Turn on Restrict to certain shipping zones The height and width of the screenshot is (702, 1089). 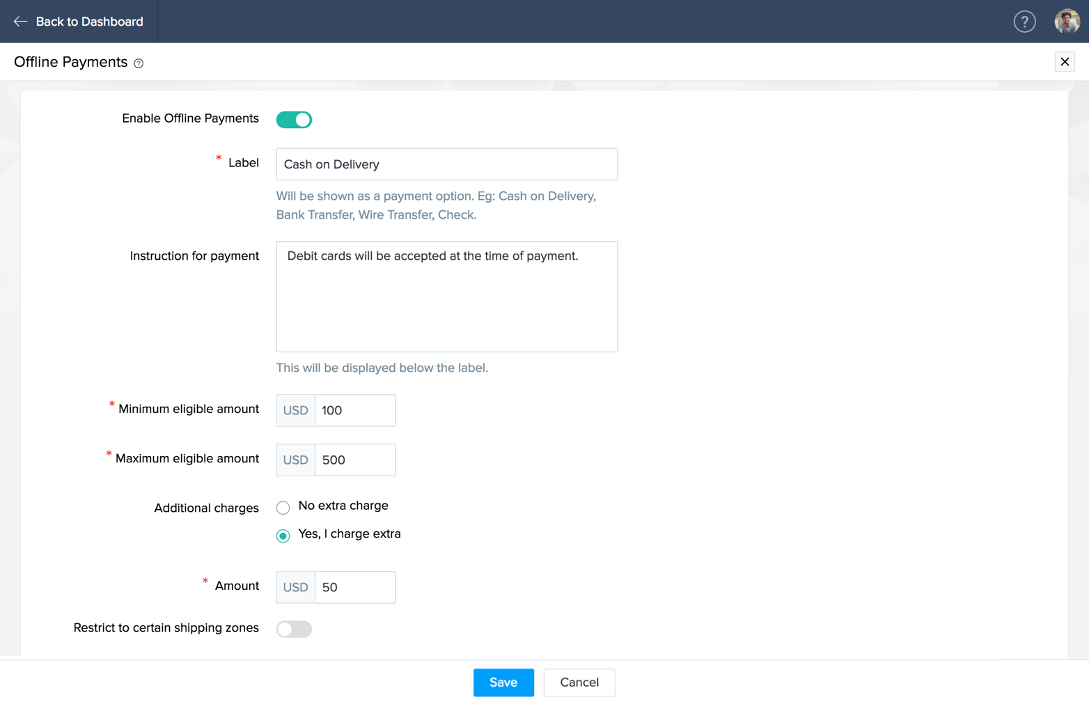(x=294, y=629)
